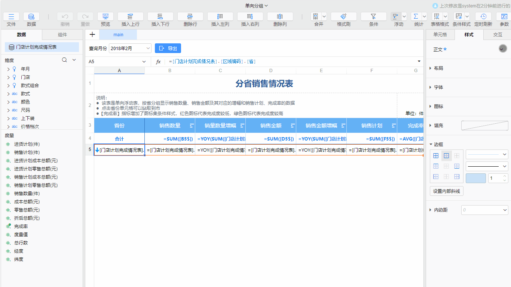Click the 插入上行 insert row above icon

130,16
